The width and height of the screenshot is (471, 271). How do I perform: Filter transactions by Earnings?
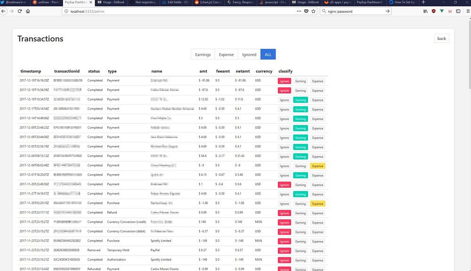tap(203, 54)
